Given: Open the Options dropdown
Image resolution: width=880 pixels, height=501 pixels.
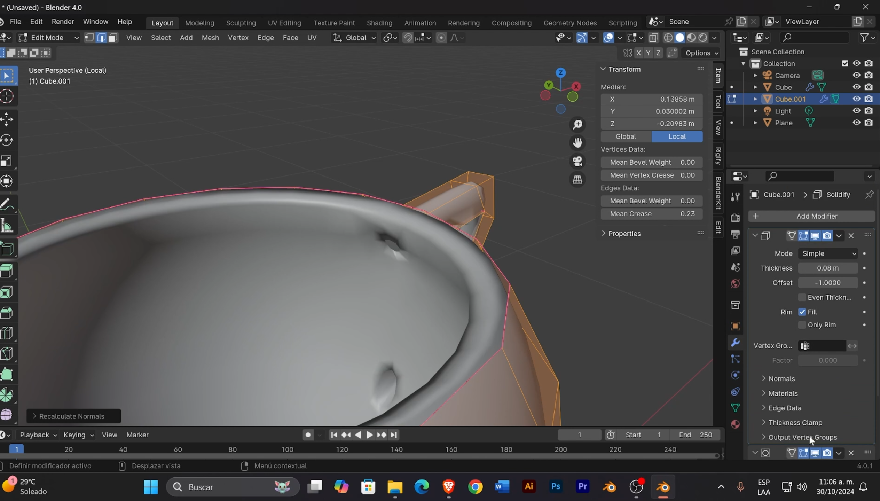Looking at the screenshot, I should click(702, 53).
